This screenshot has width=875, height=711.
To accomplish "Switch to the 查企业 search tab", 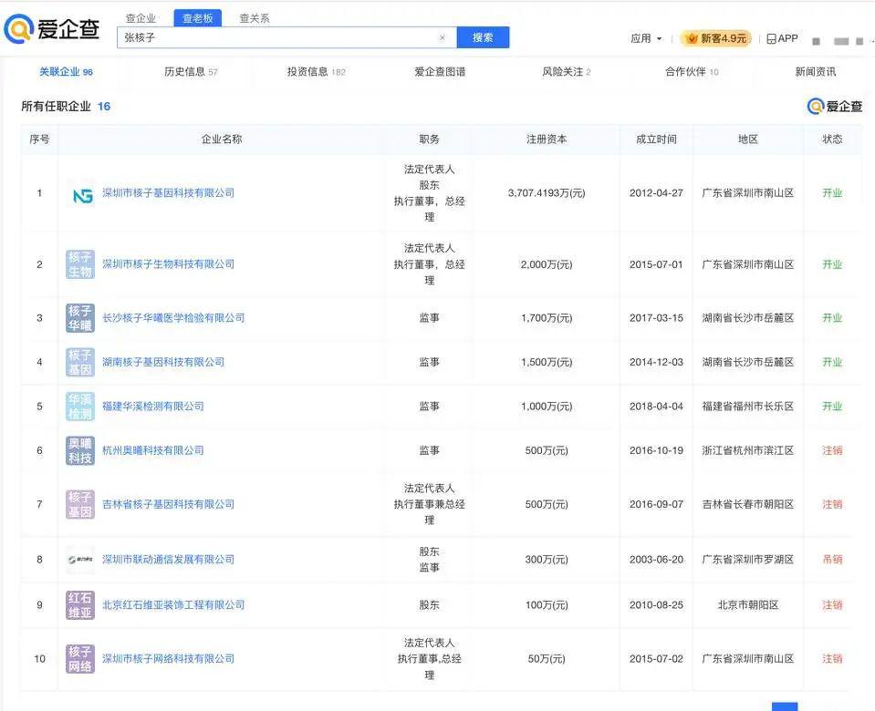I will [x=141, y=18].
